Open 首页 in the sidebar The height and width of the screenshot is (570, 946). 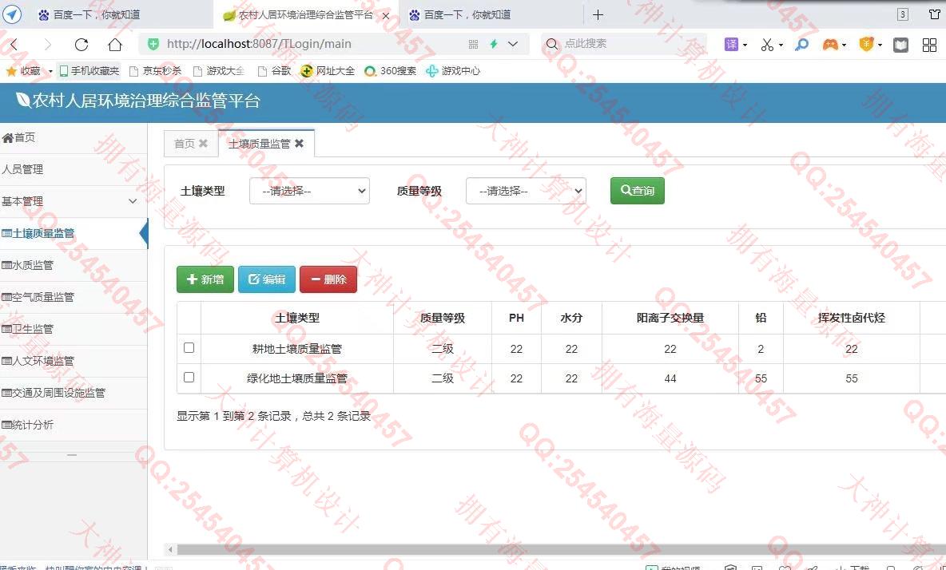[x=74, y=138]
